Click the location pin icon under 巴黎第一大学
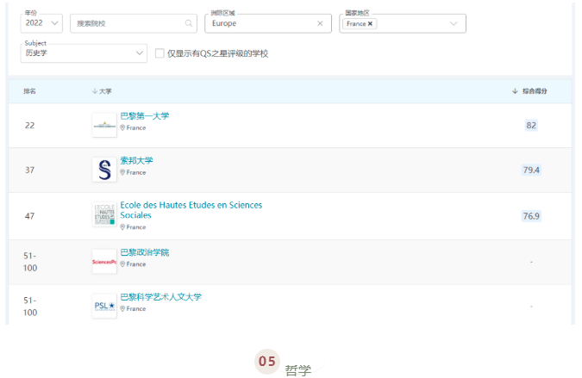Screen dimensions: 582x378 tap(122, 127)
